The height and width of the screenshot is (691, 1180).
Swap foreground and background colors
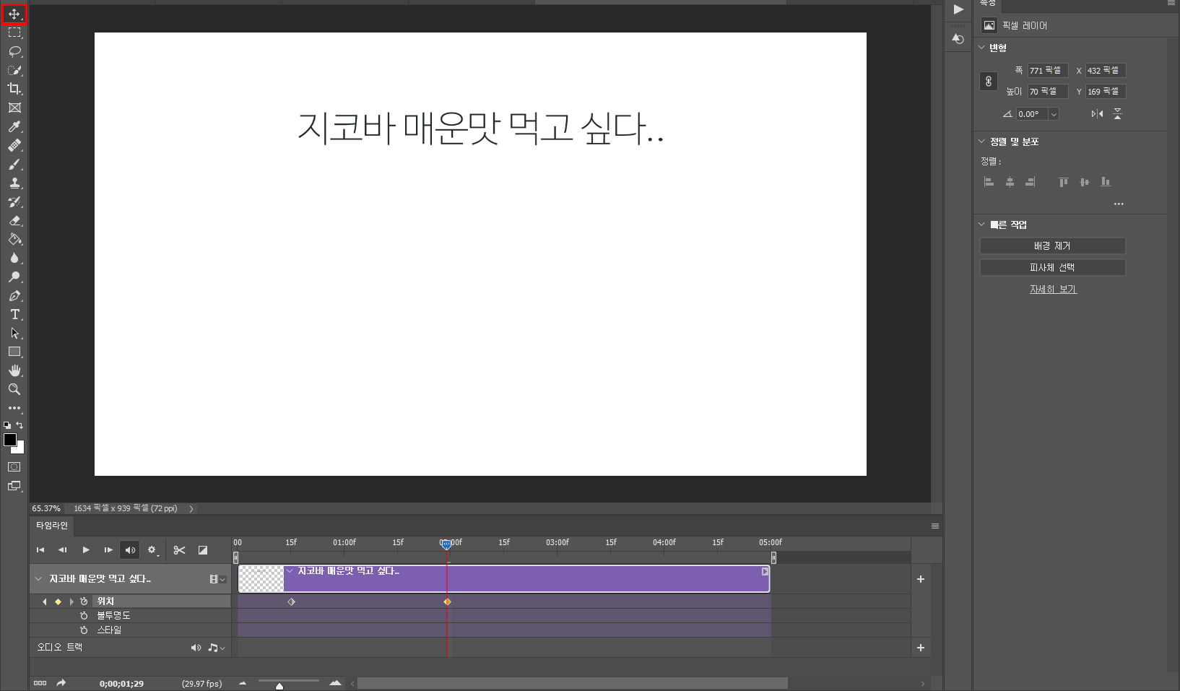click(19, 425)
